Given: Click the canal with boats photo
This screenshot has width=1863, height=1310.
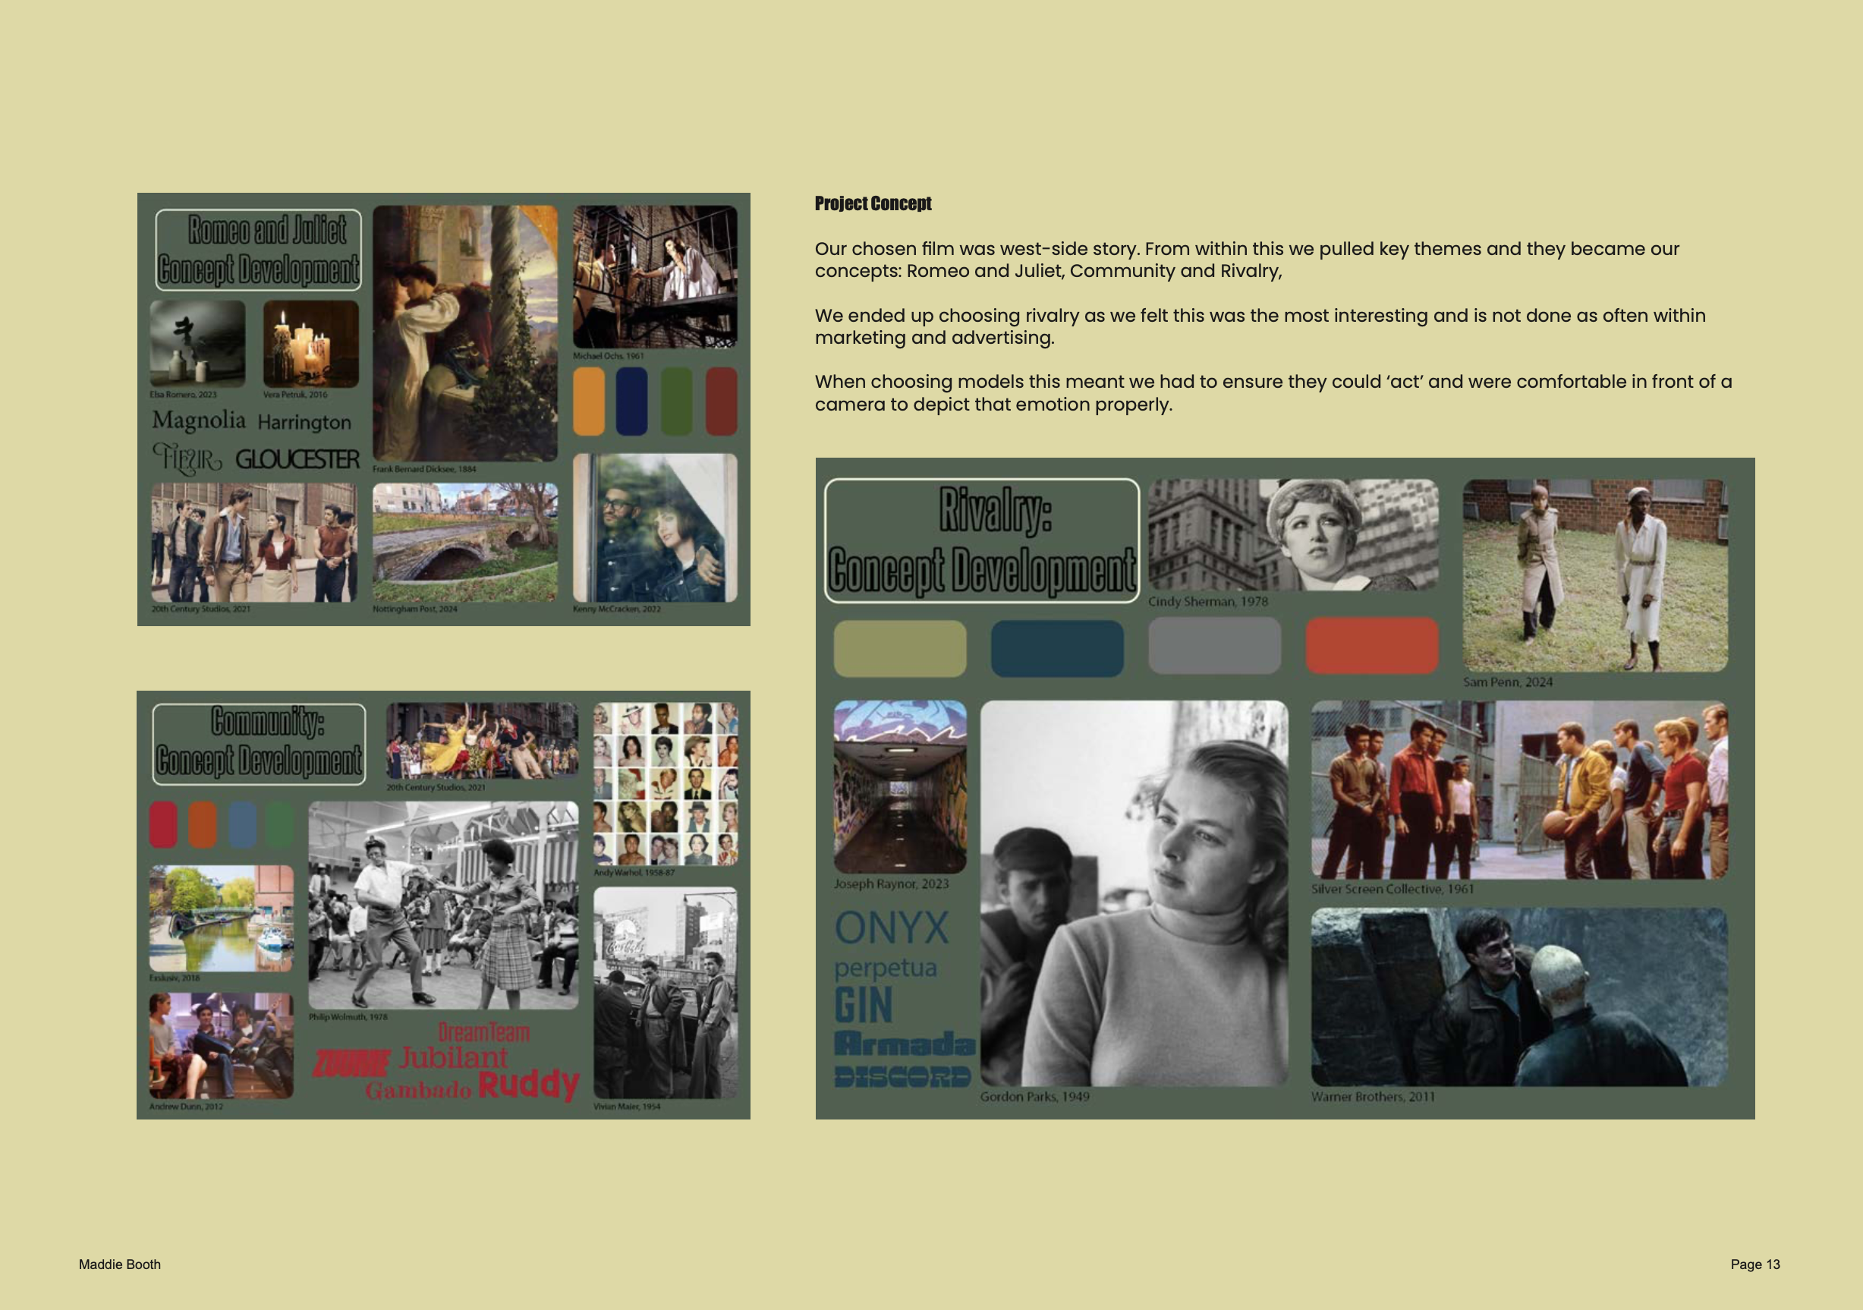Looking at the screenshot, I should 222,918.
